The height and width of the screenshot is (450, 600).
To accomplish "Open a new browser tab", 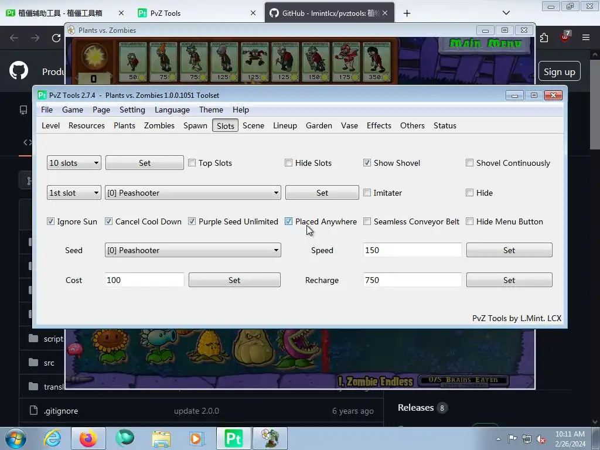I will point(407,13).
